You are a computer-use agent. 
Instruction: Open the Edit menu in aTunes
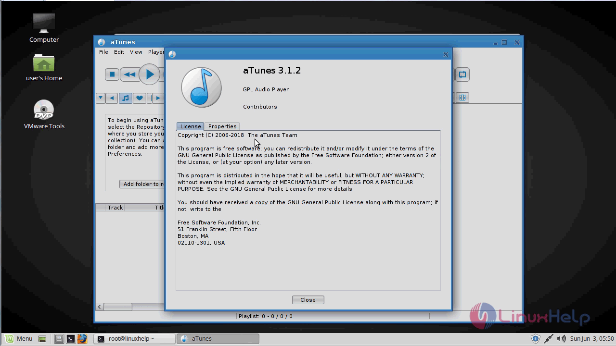coord(119,52)
